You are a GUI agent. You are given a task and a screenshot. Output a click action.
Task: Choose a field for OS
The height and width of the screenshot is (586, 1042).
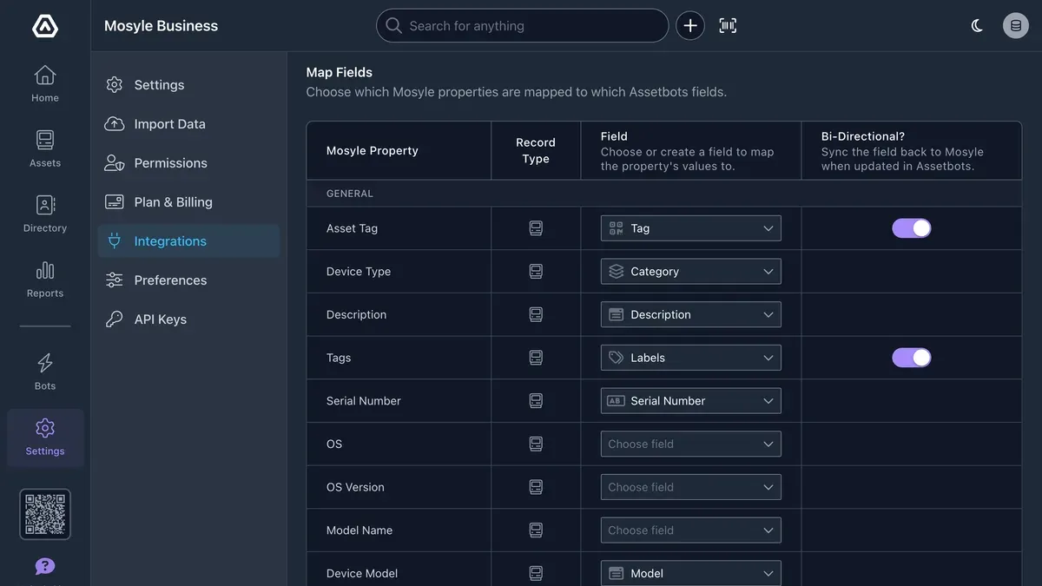[x=691, y=444]
